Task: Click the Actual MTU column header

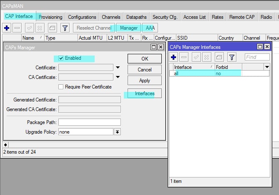Action: pyautogui.click(x=92, y=38)
